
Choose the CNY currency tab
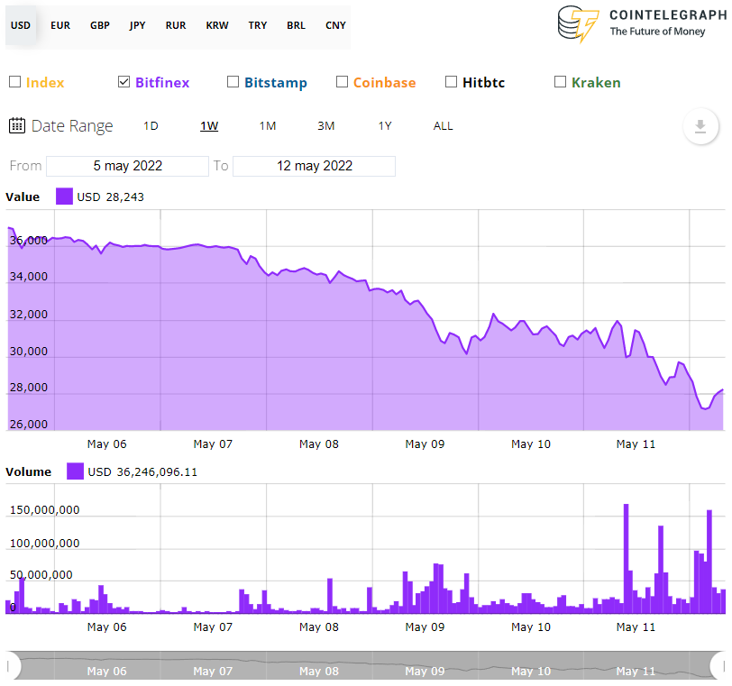click(x=335, y=25)
